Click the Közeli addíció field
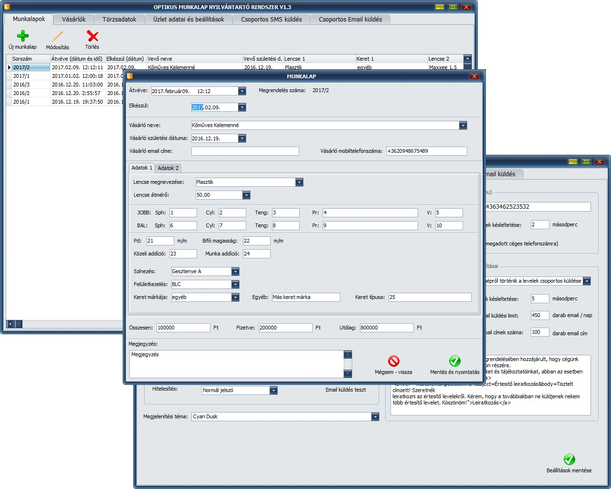 [x=183, y=254]
